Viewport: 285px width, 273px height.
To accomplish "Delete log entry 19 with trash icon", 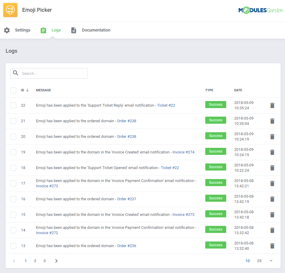I will click(272, 152).
